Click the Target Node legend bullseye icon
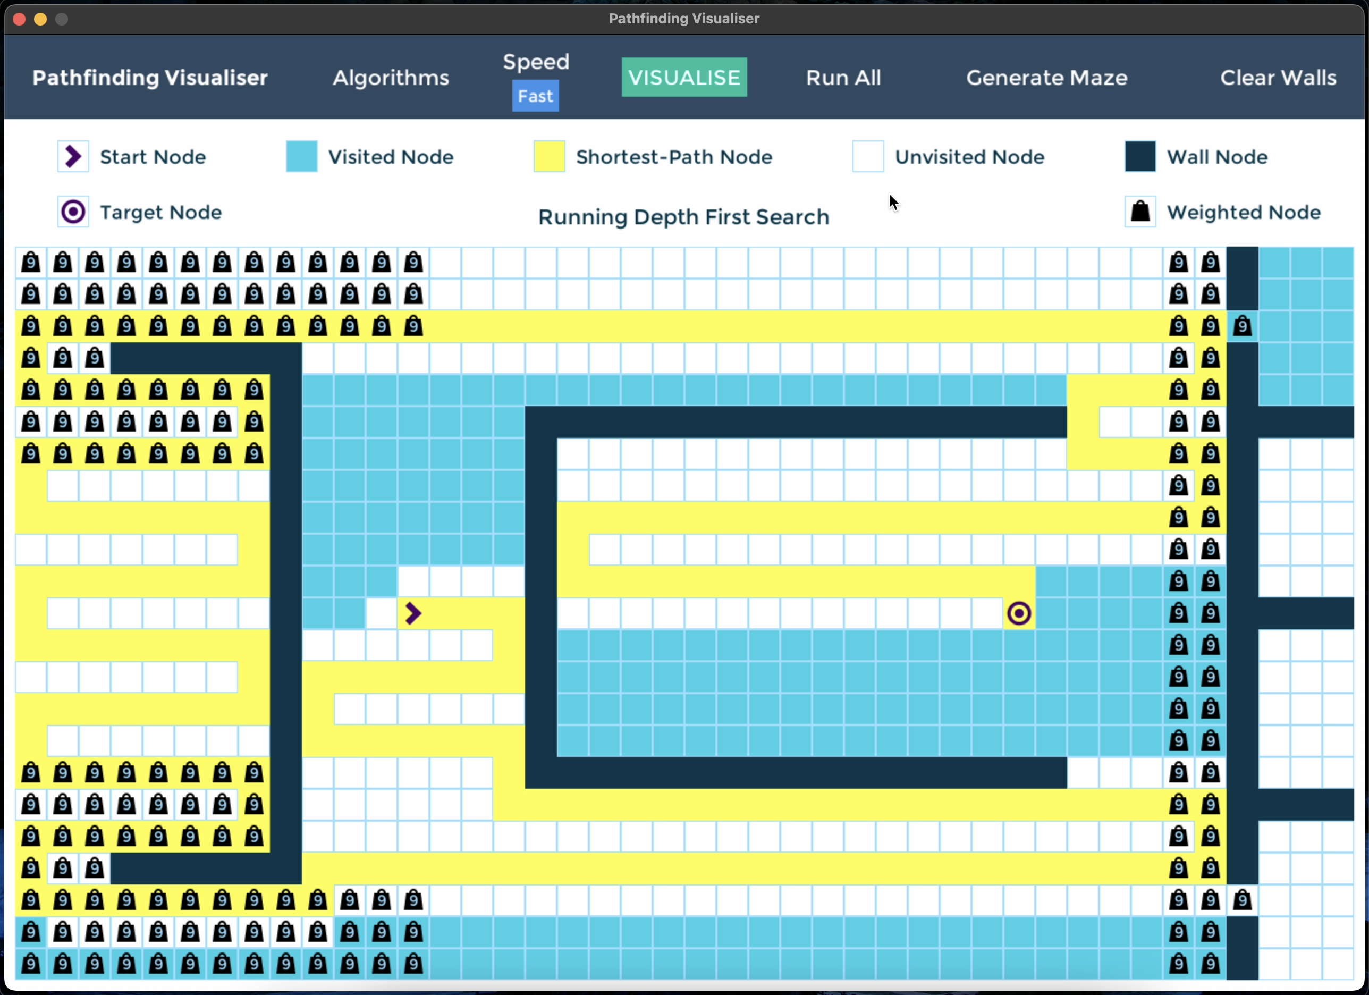The height and width of the screenshot is (995, 1369). [73, 212]
